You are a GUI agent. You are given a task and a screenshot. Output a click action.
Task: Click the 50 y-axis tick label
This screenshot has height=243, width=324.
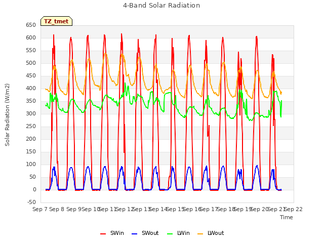(32, 177)
